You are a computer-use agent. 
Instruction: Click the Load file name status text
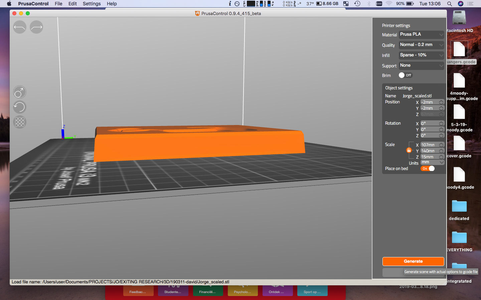click(121, 282)
